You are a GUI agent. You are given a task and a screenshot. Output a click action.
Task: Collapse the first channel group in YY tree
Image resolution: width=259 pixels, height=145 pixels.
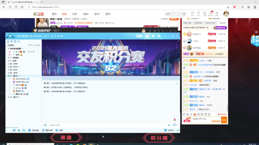[x=8, y=49]
